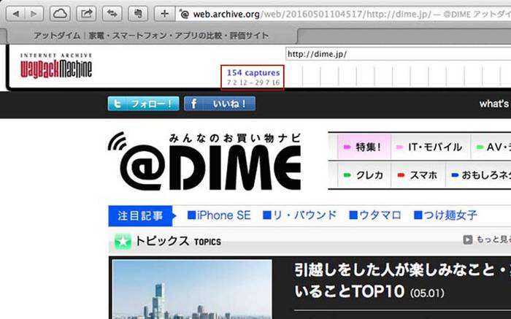511x319 pixels.
Task: Open the iCloud tabs cloud icon
Action: click(60, 14)
